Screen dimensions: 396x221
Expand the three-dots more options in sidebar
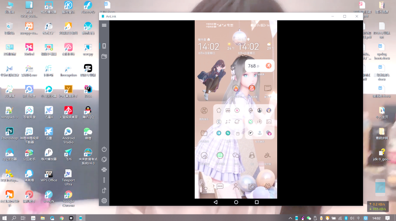[104, 180]
